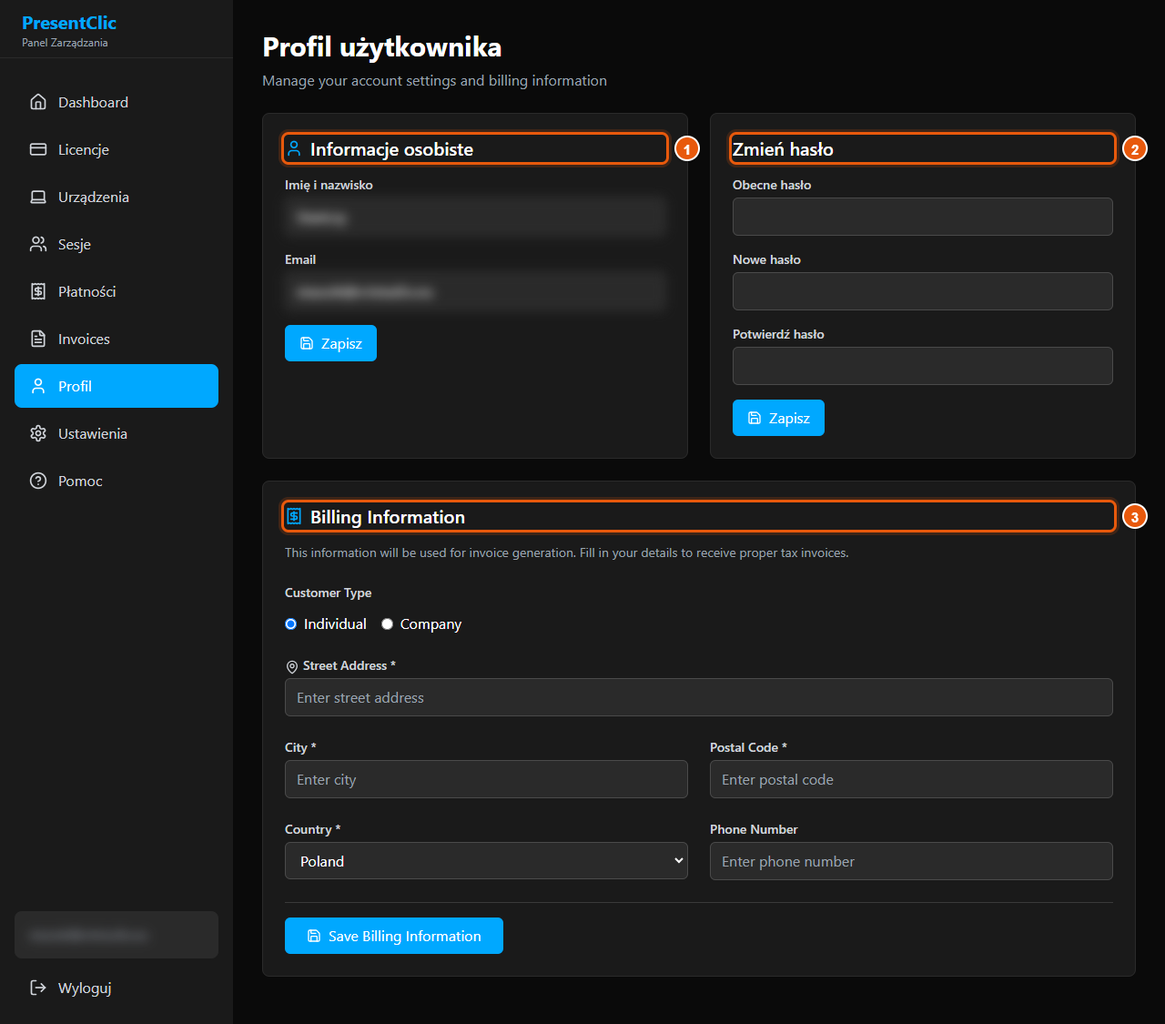The image size is (1165, 1024).
Task: Click the Phone Number input field
Action: (911, 861)
